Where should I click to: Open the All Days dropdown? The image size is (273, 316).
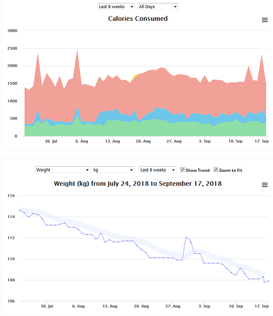pos(158,6)
